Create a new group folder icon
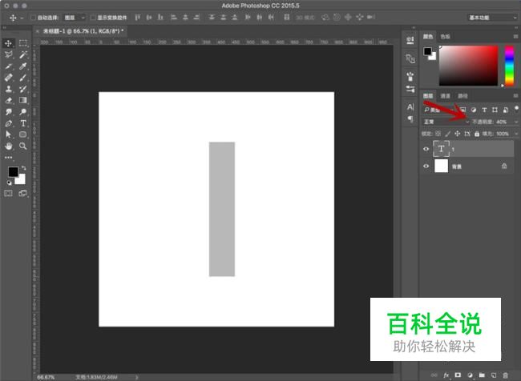Screen dimensions: 521x381 coord(482,375)
